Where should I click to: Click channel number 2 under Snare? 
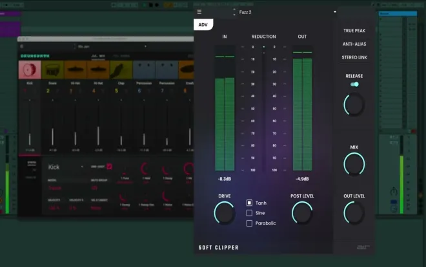(48, 91)
